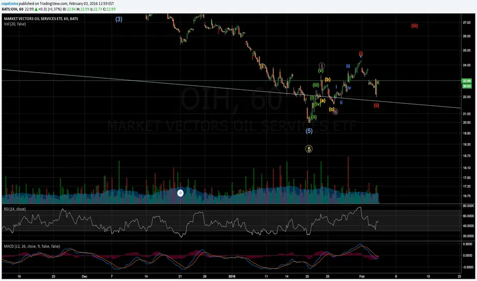This screenshot has height=281, width=477.
Task: Click the 18.10 price axis label
Action: tap(467, 168)
